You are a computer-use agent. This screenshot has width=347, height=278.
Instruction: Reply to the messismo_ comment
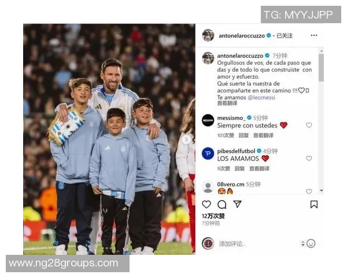243,136
